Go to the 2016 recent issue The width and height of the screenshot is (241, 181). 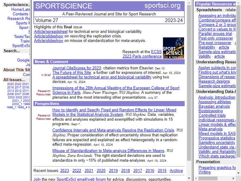point(150,171)
